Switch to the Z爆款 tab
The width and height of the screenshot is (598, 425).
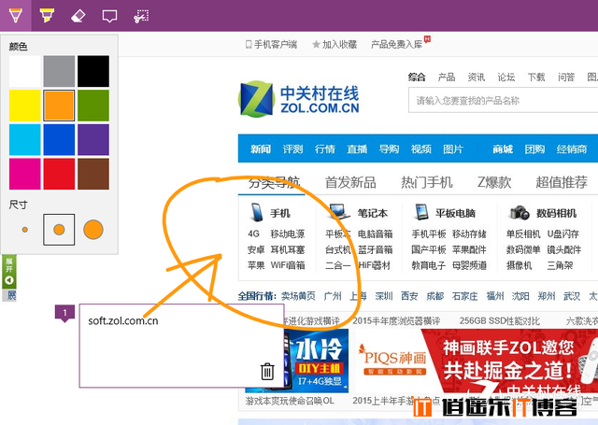[x=494, y=182]
